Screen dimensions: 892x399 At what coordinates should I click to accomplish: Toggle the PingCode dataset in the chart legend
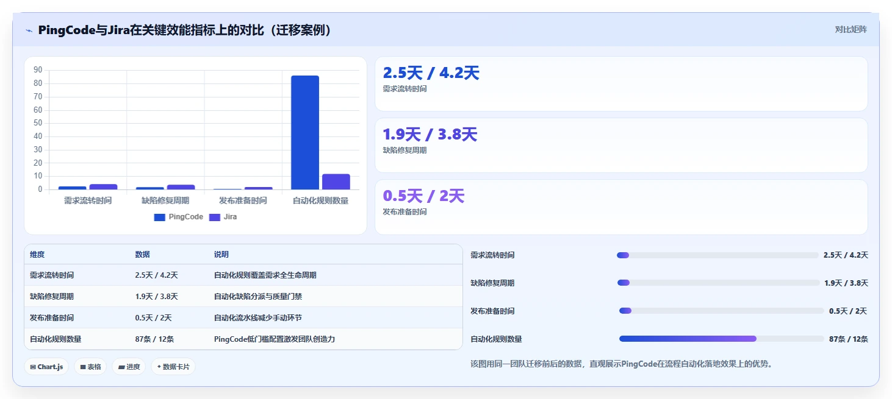click(179, 217)
